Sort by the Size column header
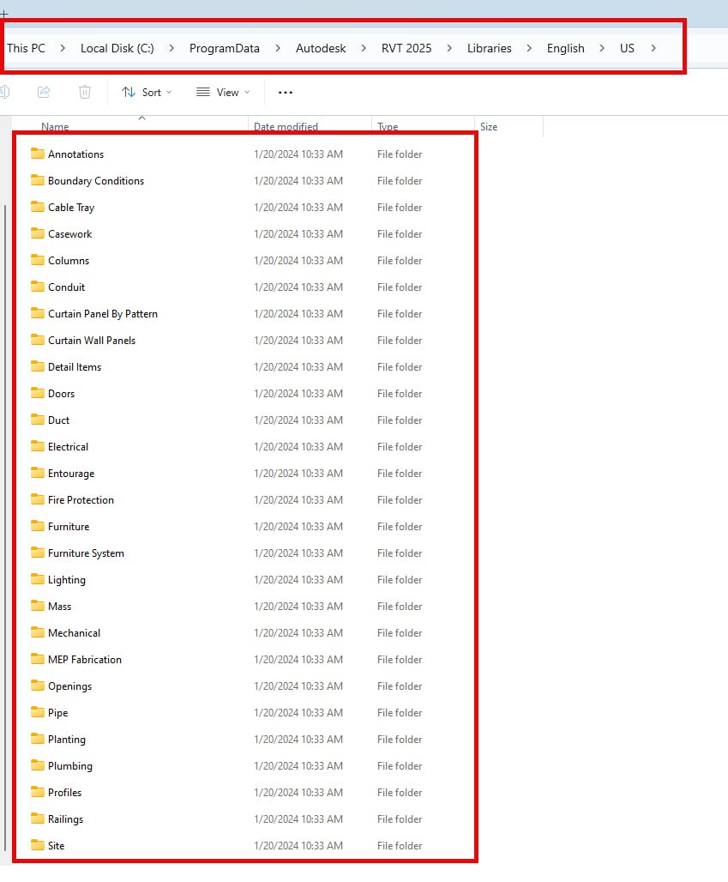Image resolution: width=728 pixels, height=882 pixels. click(489, 127)
